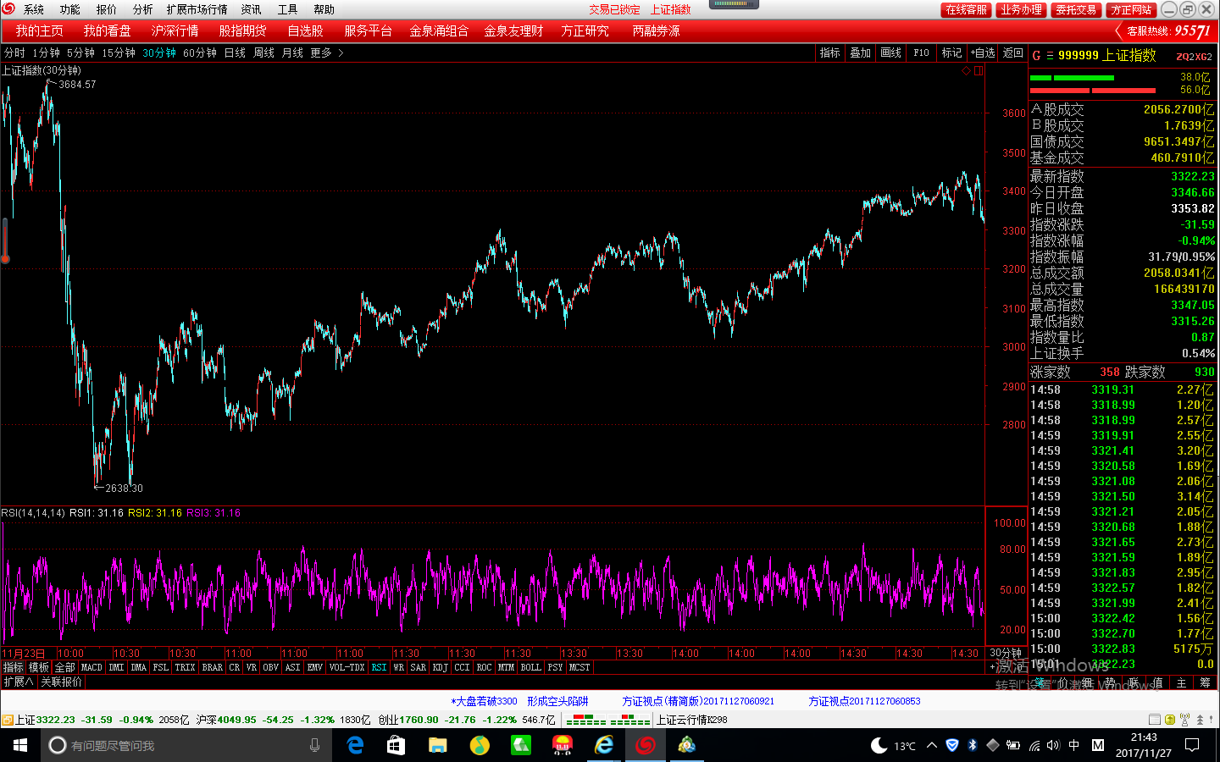Image resolution: width=1220 pixels, height=762 pixels.
Task: Go to the 股指期货 tab
Action: (x=243, y=30)
